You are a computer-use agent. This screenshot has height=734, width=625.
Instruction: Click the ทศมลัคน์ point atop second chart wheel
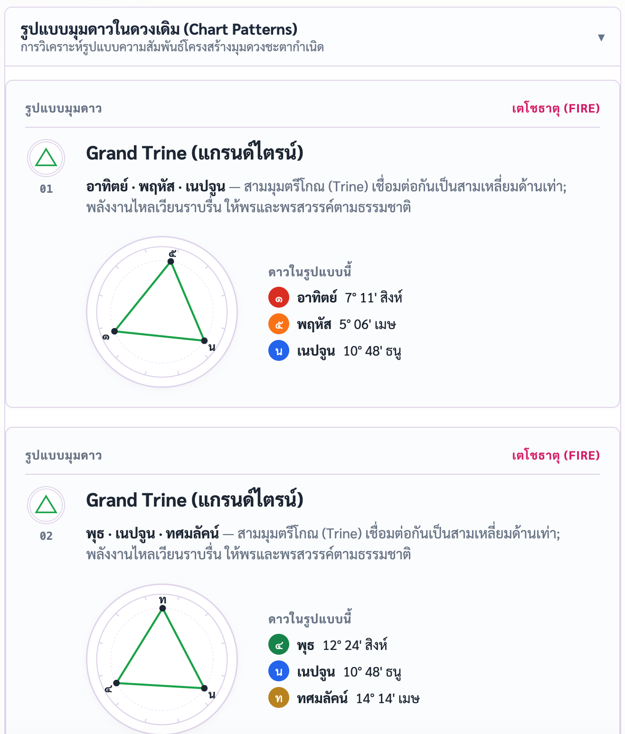(162, 608)
